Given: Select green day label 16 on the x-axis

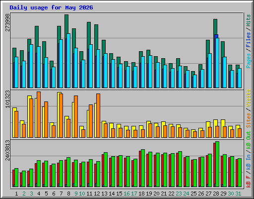Looking at the screenshot, I should pyautogui.click(x=127, y=194).
